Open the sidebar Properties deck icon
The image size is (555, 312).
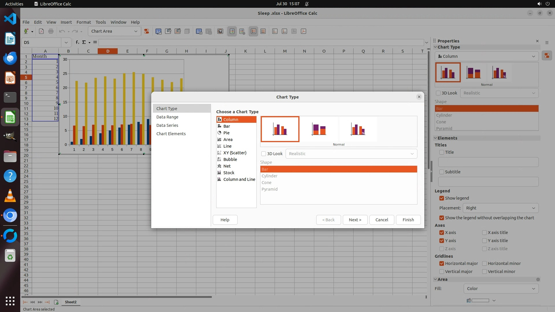coord(547,55)
